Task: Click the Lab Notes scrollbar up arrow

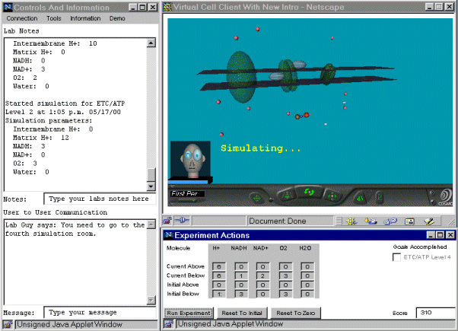Action: coord(151,43)
